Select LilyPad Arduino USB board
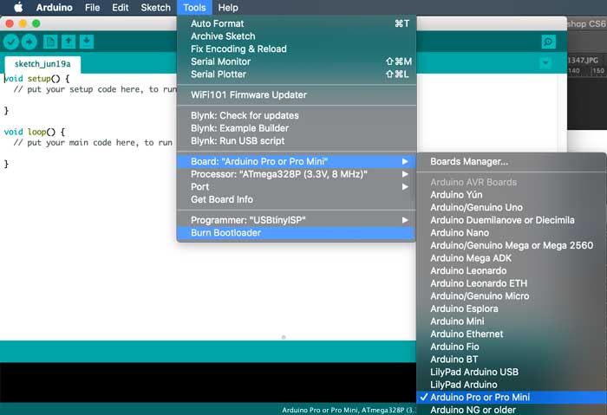This screenshot has height=415, width=607. (512, 372)
